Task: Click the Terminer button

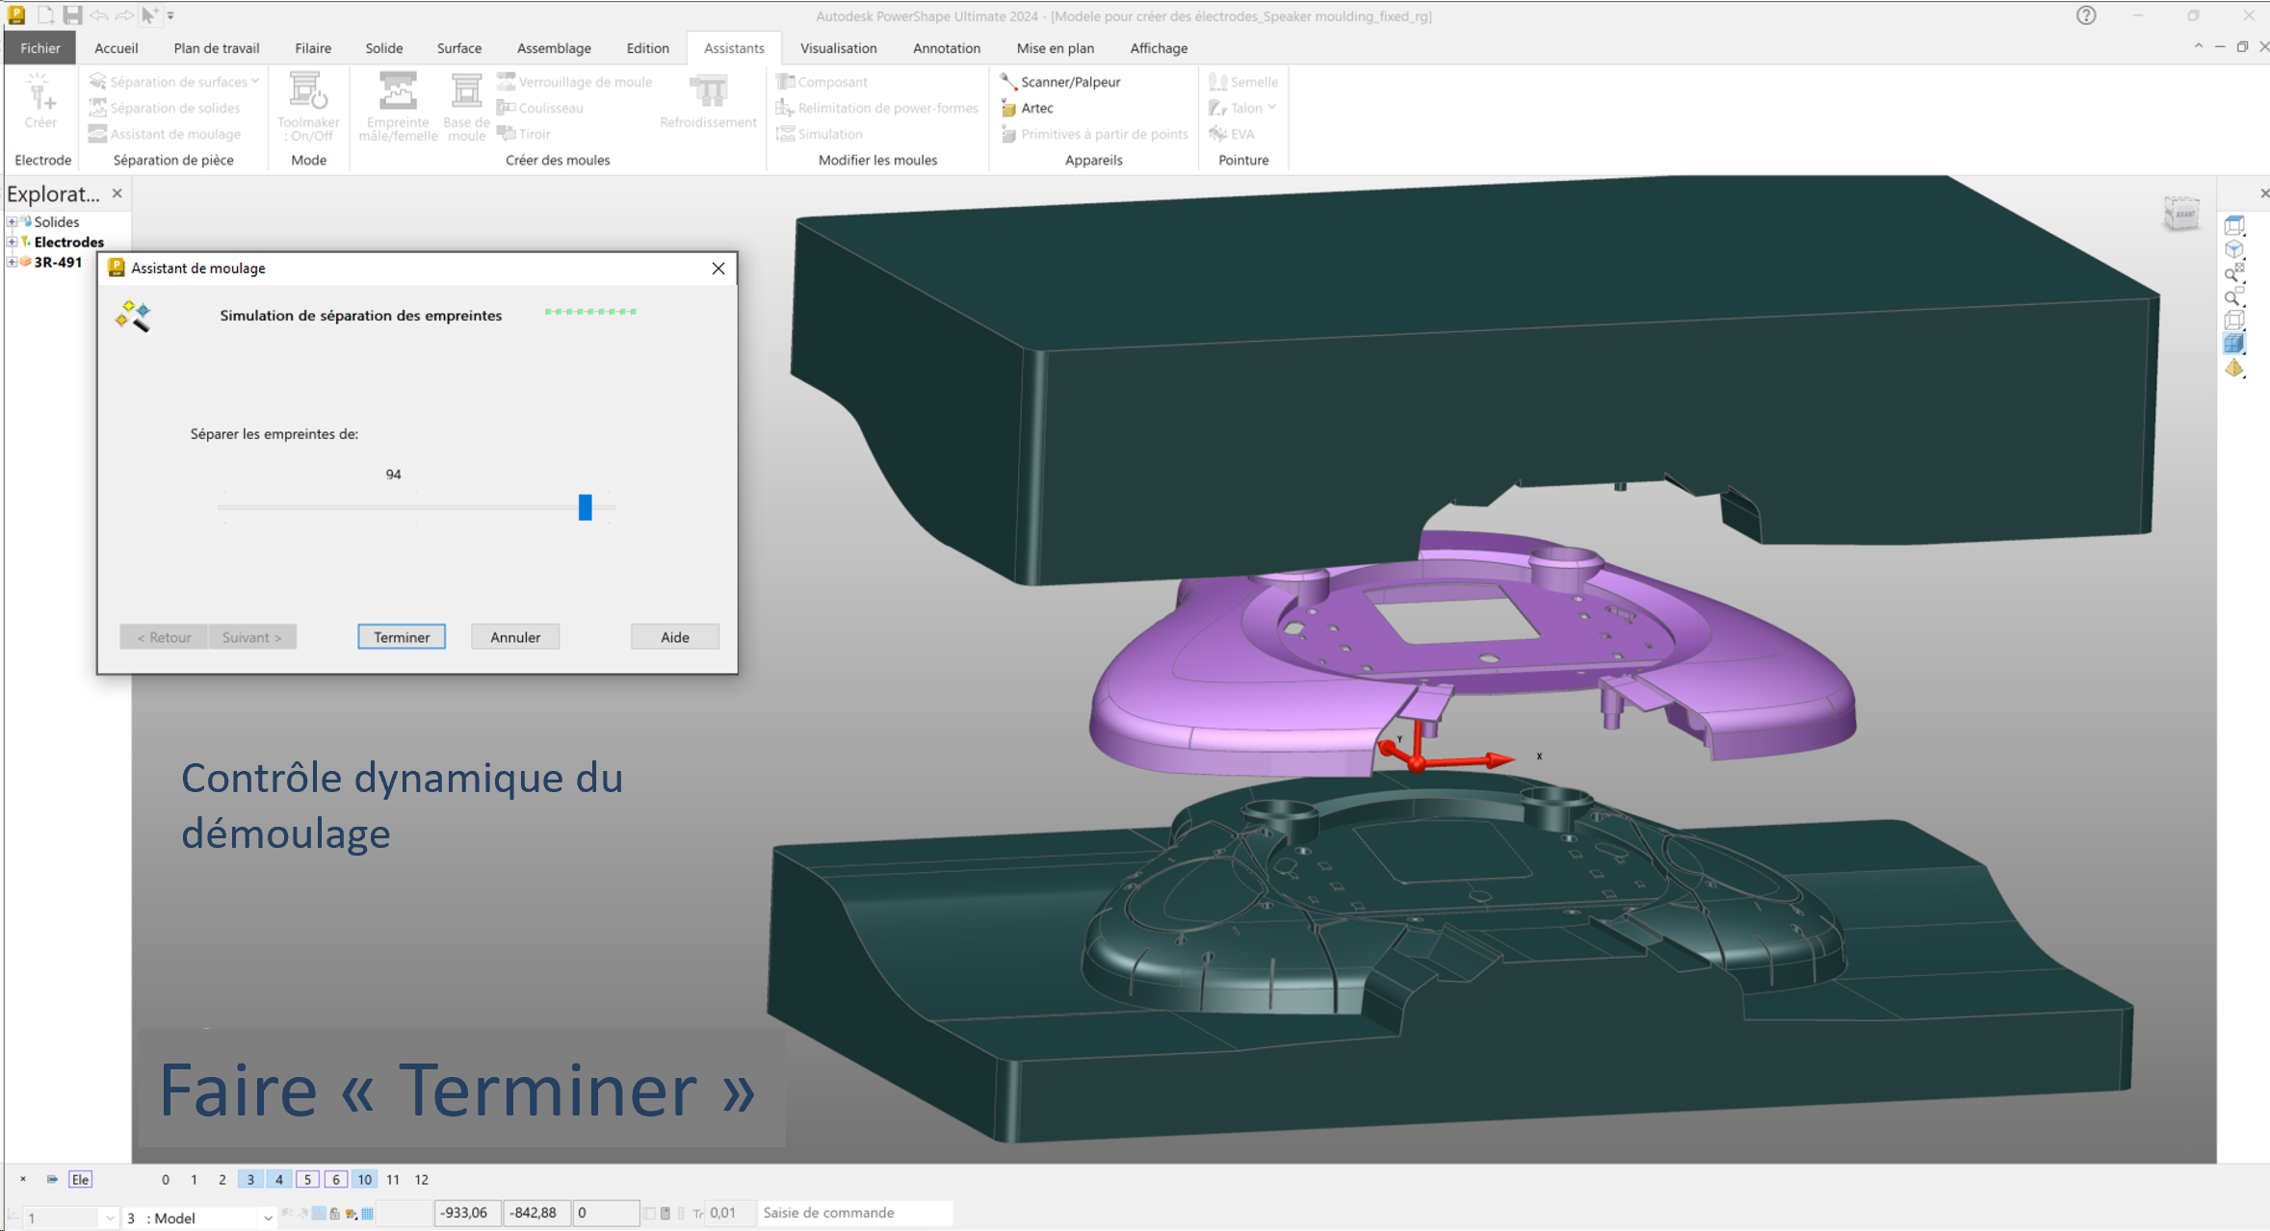Action: [x=401, y=637]
